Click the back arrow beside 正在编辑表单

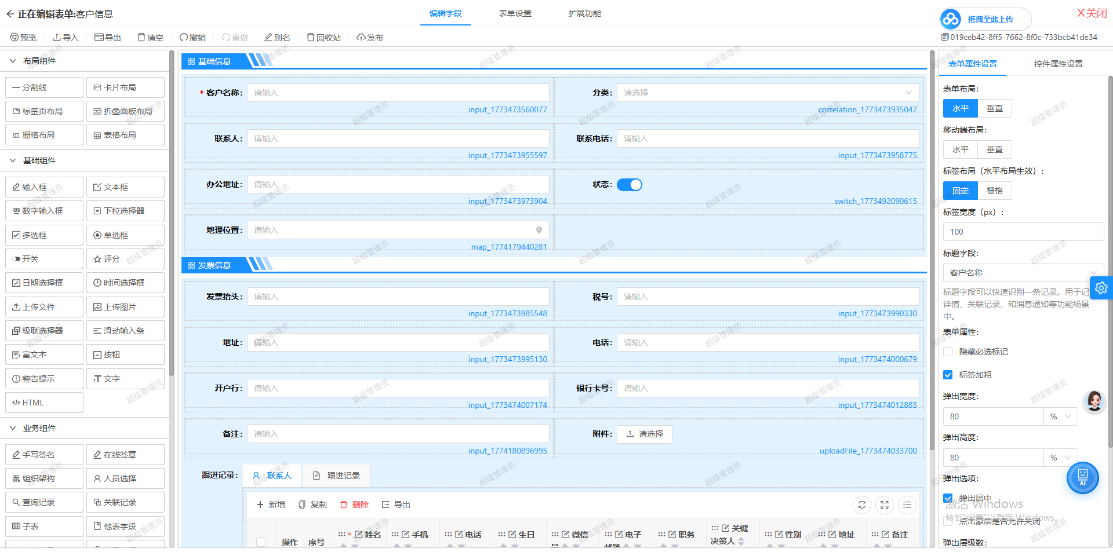10,14
